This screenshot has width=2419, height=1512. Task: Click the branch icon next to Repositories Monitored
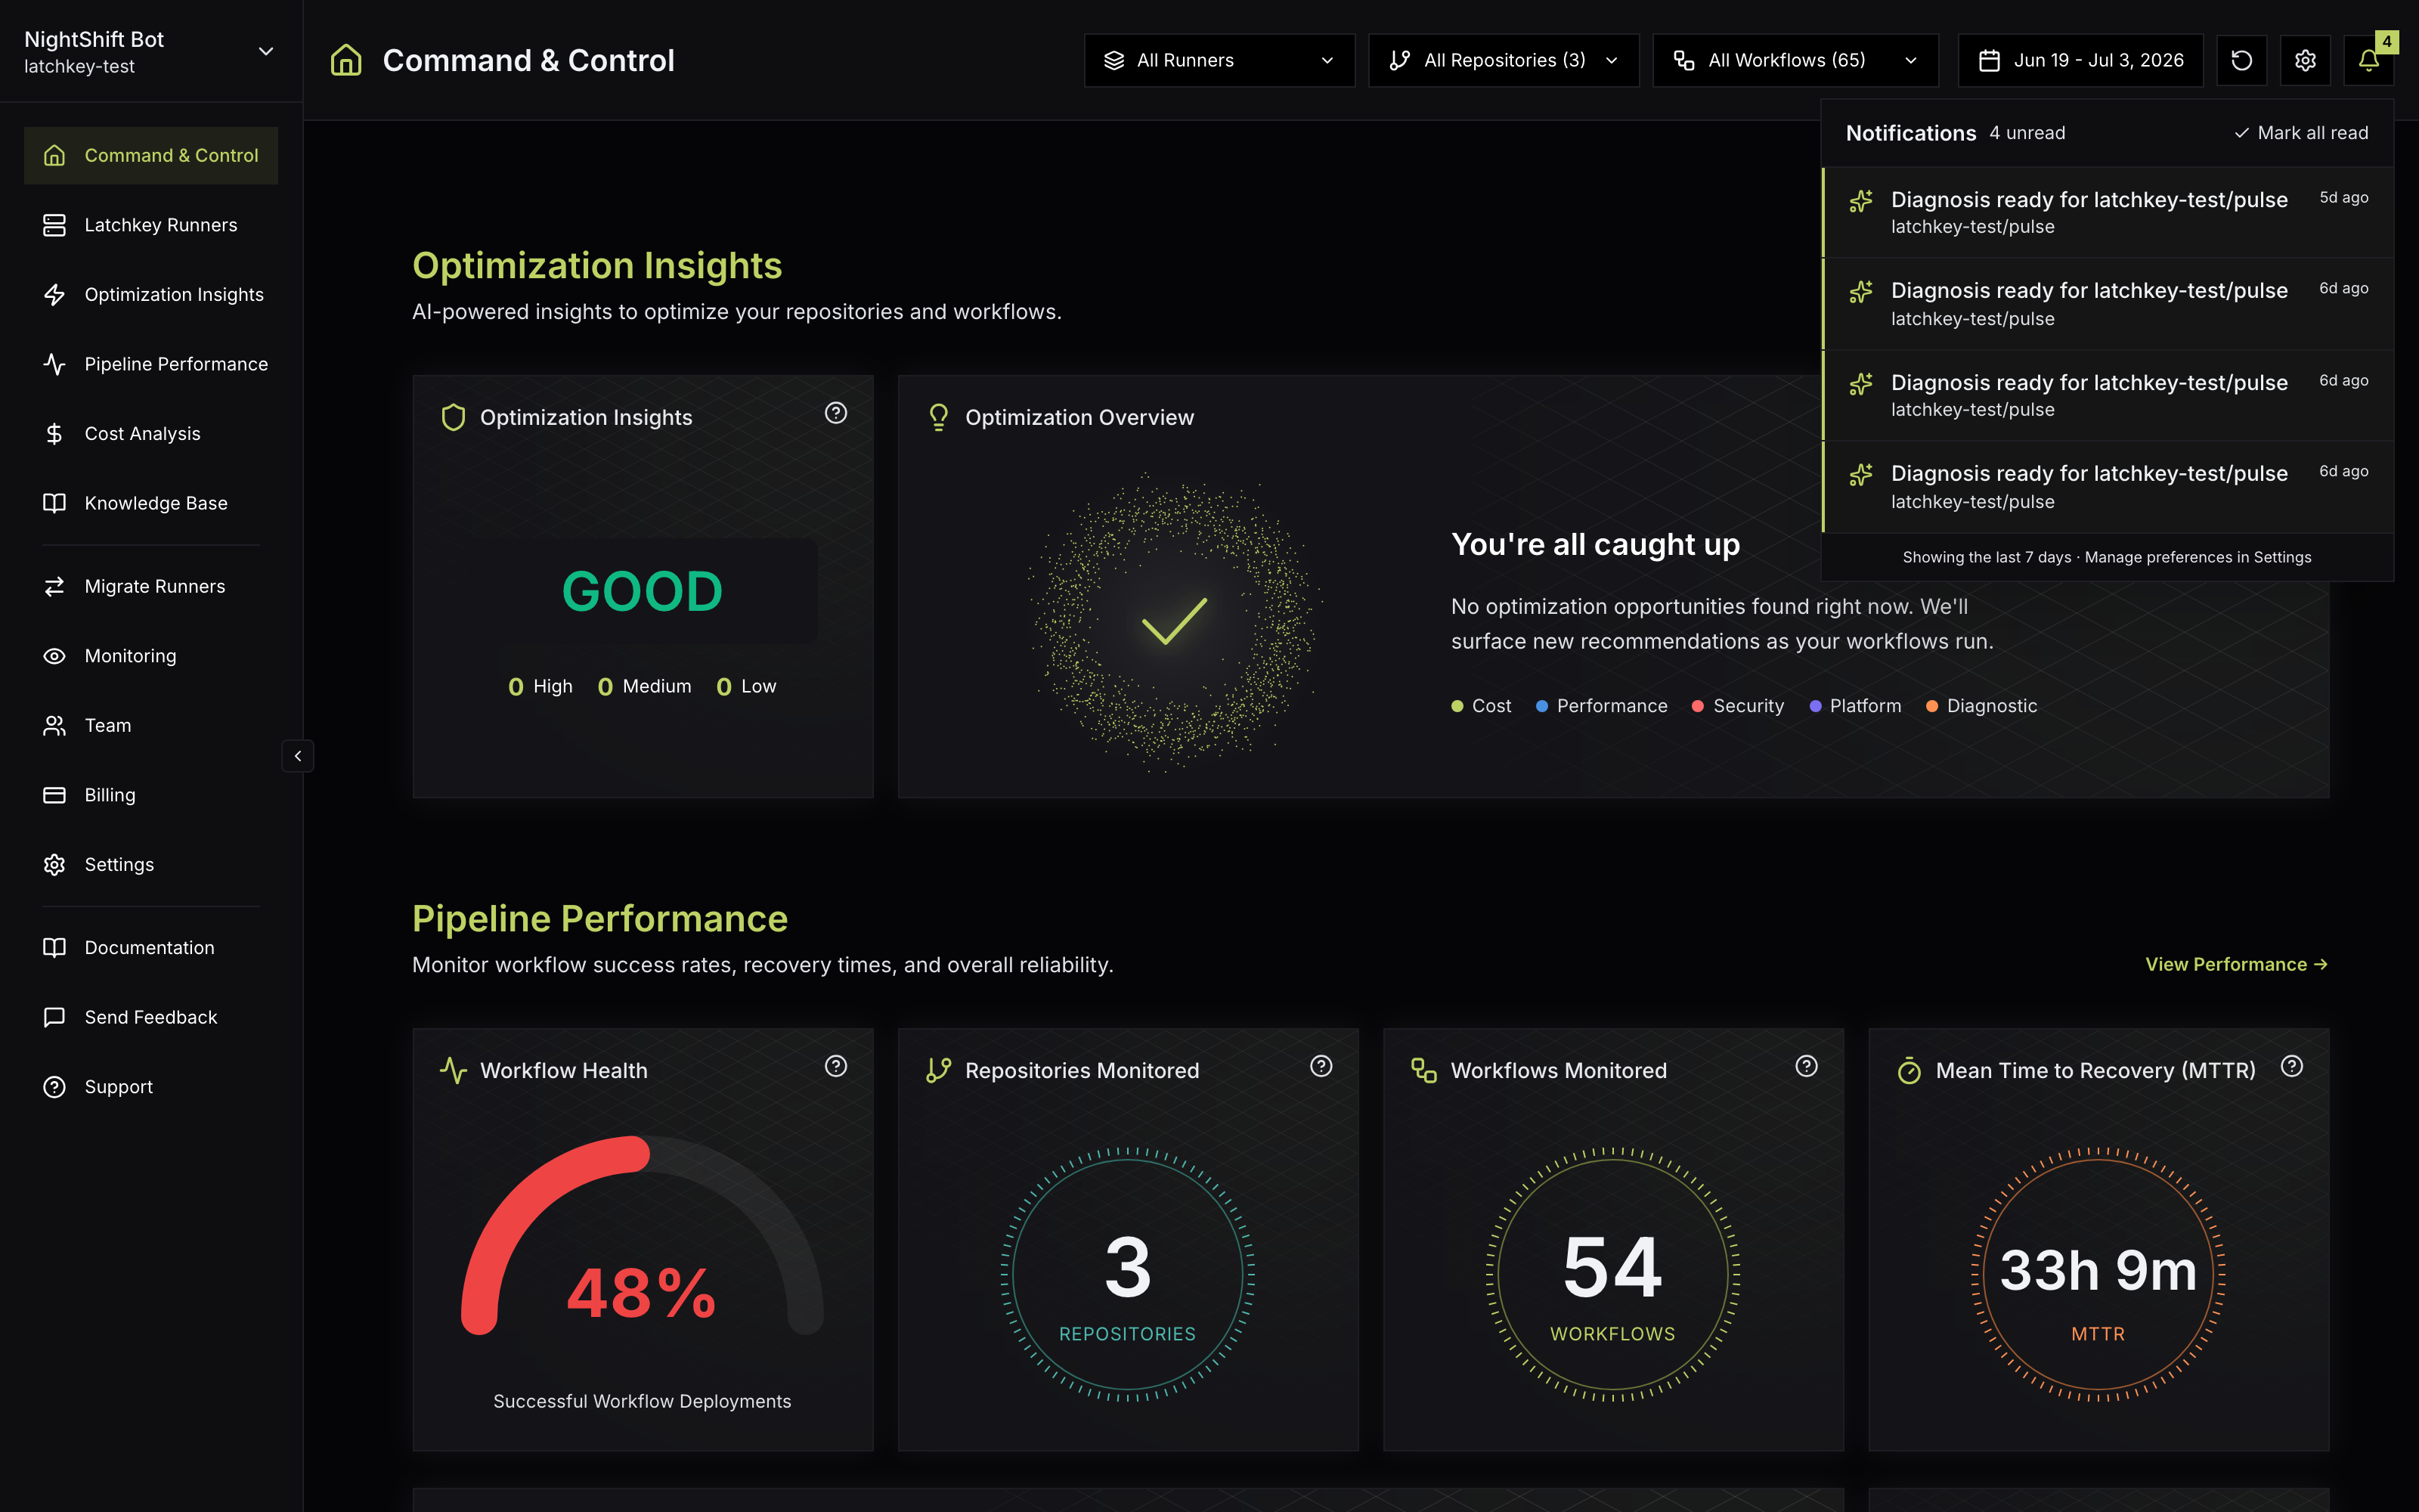click(x=939, y=1070)
